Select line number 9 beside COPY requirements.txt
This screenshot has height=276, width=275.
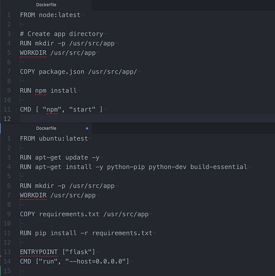click(9, 214)
